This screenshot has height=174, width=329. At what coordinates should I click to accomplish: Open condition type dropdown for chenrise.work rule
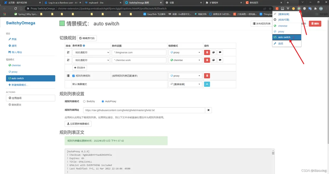(91, 60)
